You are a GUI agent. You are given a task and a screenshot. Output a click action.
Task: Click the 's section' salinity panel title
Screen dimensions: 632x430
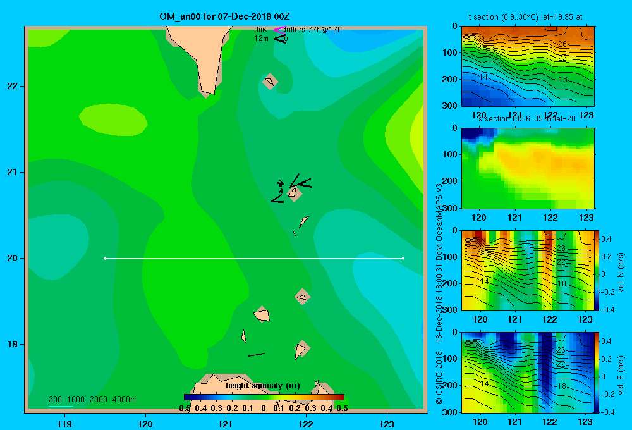pos(527,119)
